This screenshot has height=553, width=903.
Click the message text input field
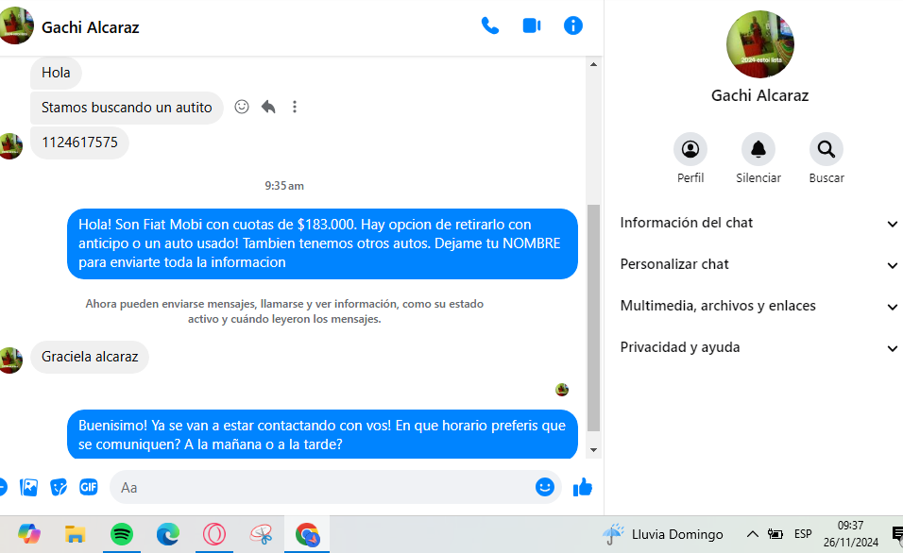tap(321, 488)
